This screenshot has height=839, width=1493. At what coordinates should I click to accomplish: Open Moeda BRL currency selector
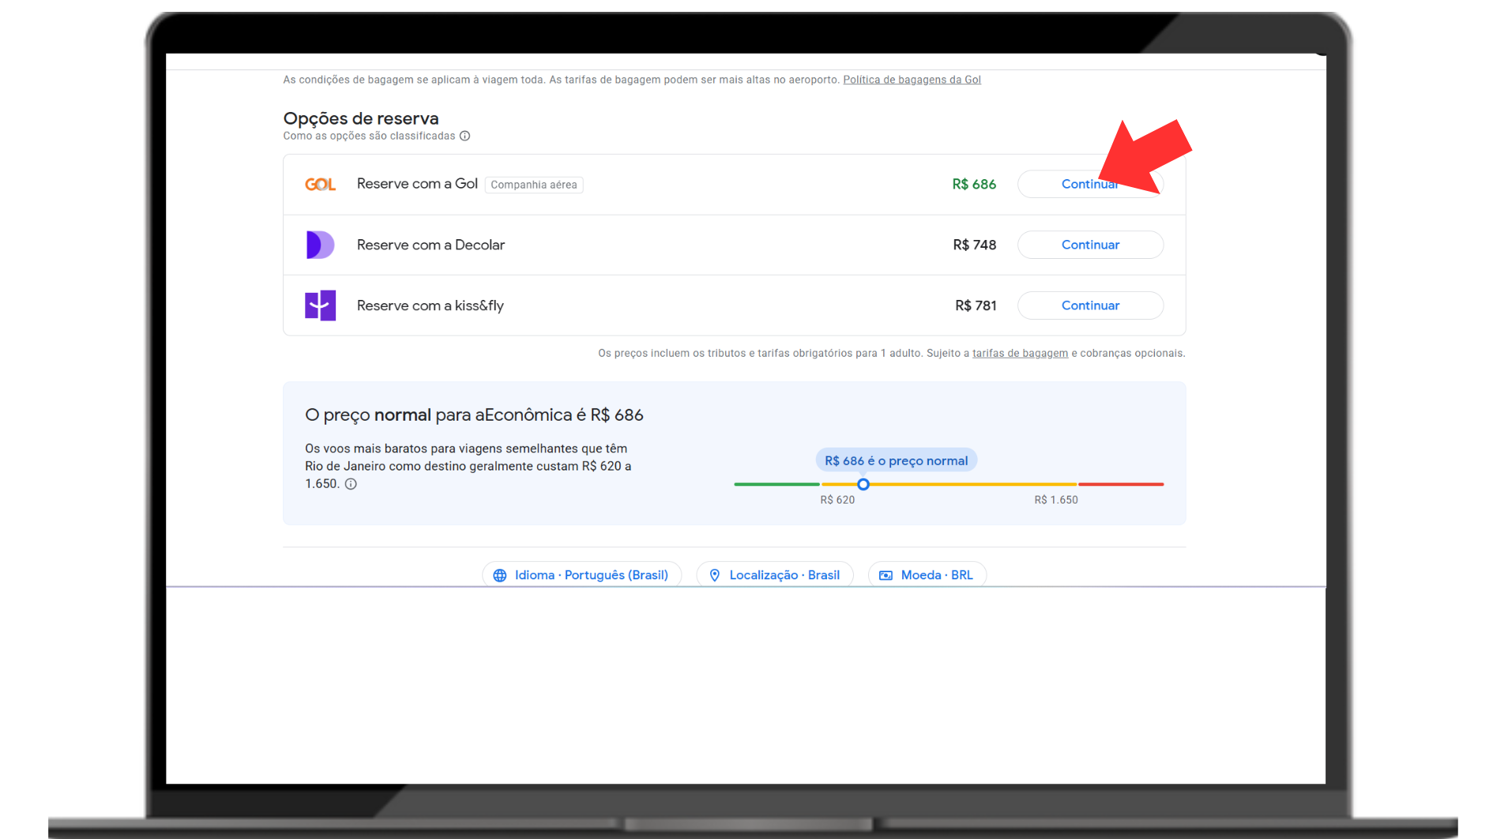coord(936,575)
